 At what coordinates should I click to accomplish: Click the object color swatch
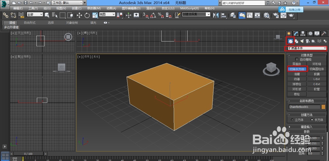tap(323, 107)
